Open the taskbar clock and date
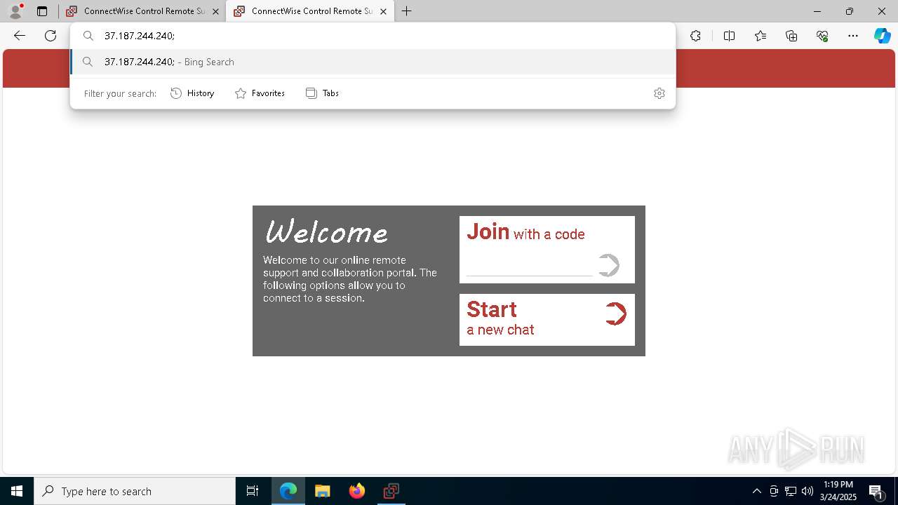This screenshot has height=505, width=898. click(x=838, y=491)
